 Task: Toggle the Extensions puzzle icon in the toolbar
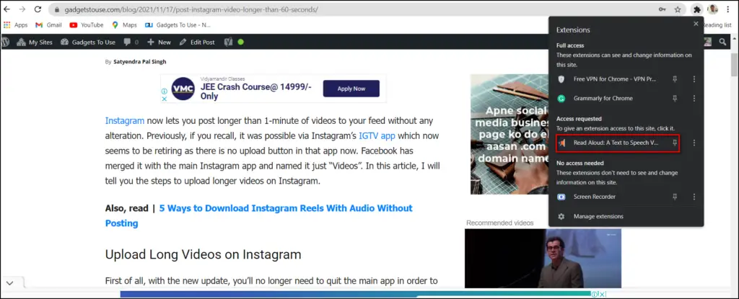(696, 9)
